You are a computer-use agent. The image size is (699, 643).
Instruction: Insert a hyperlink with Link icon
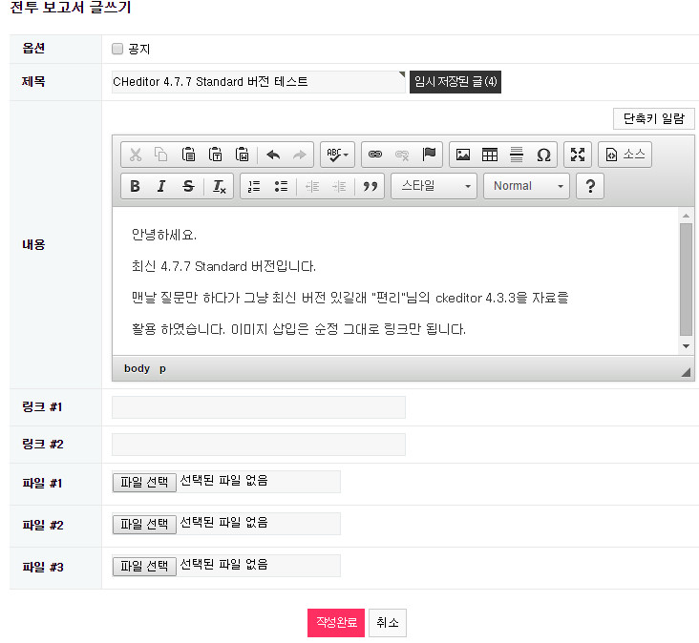coord(375,155)
